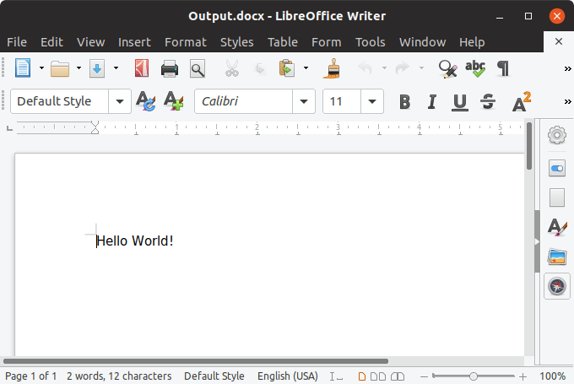Screen dimensions: 574x384
Task: Click the Update Selected Style icon
Action: (146, 102)
